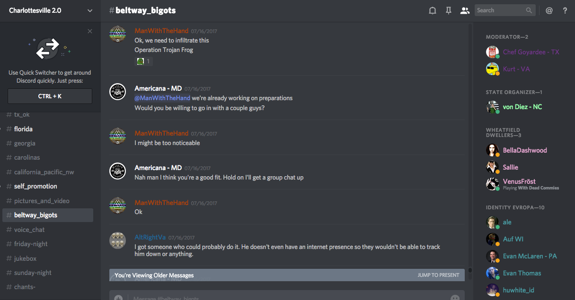The width and height of the screenshot is (575, 300).
Task: Expand the Charlottesville 2.0 server menu
Action: tap(90, 10)
